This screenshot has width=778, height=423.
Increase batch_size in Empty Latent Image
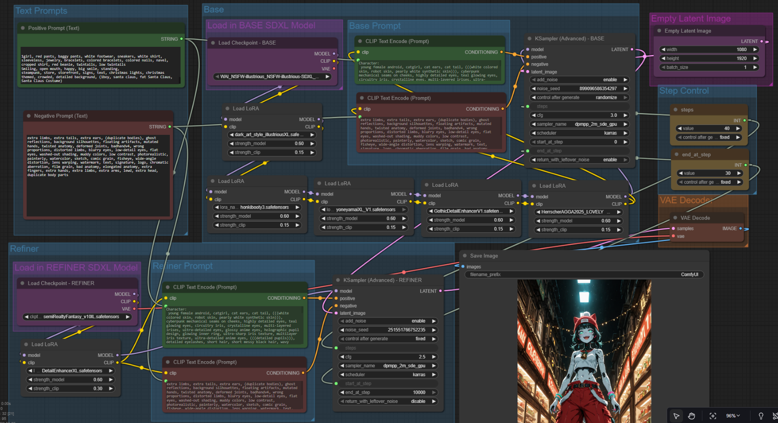pyautogui.click(x=755, y=67)
